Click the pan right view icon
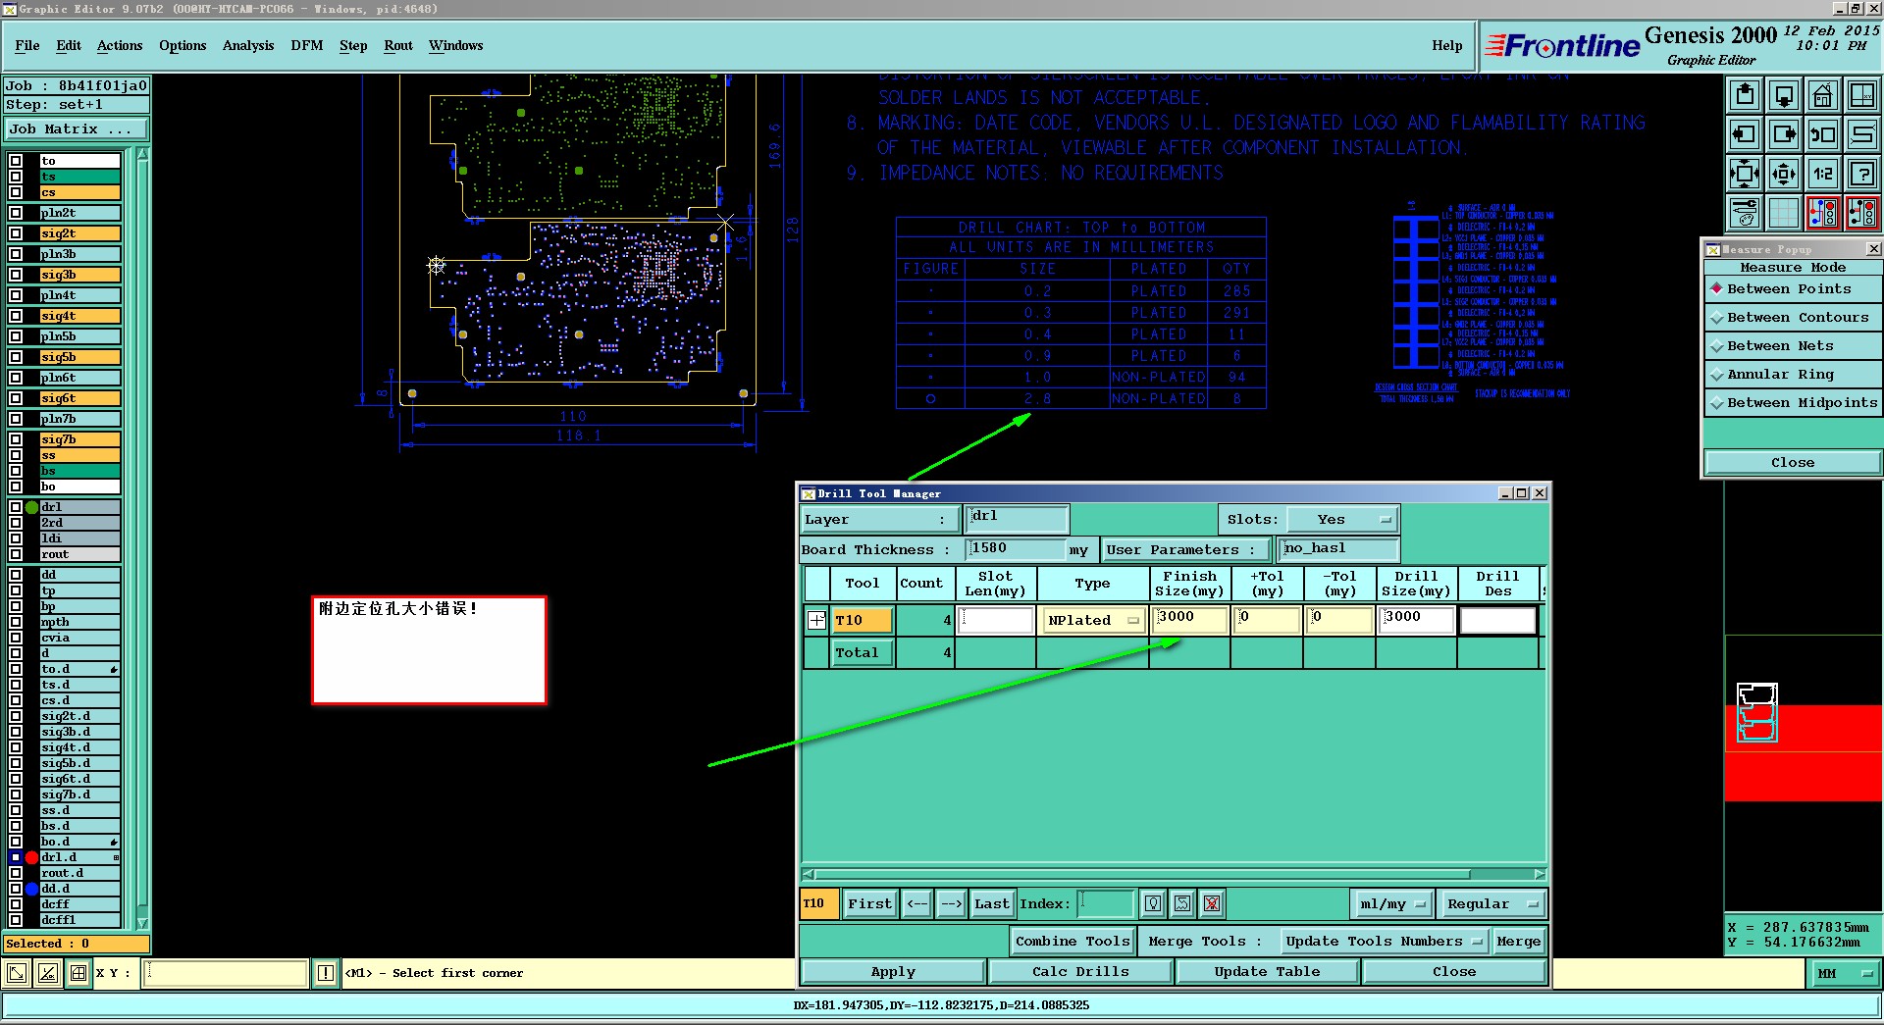 point(1784,134)
